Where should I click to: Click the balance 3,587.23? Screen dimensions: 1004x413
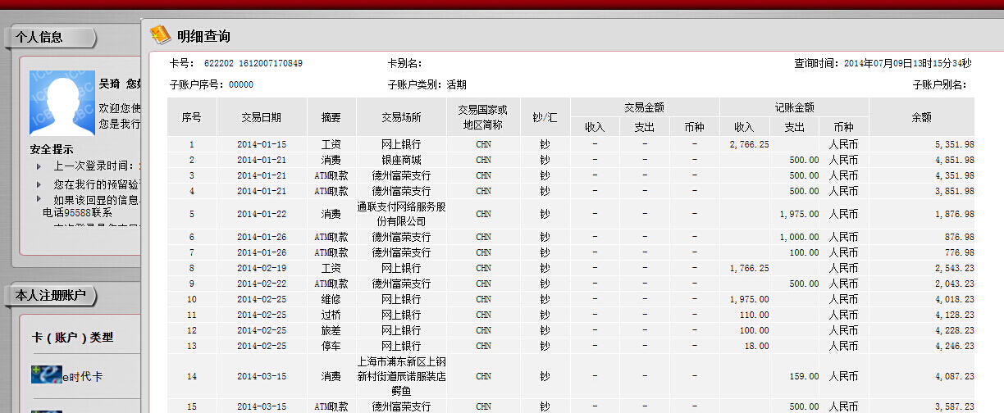pyautogui.click(x=954, y=406)
